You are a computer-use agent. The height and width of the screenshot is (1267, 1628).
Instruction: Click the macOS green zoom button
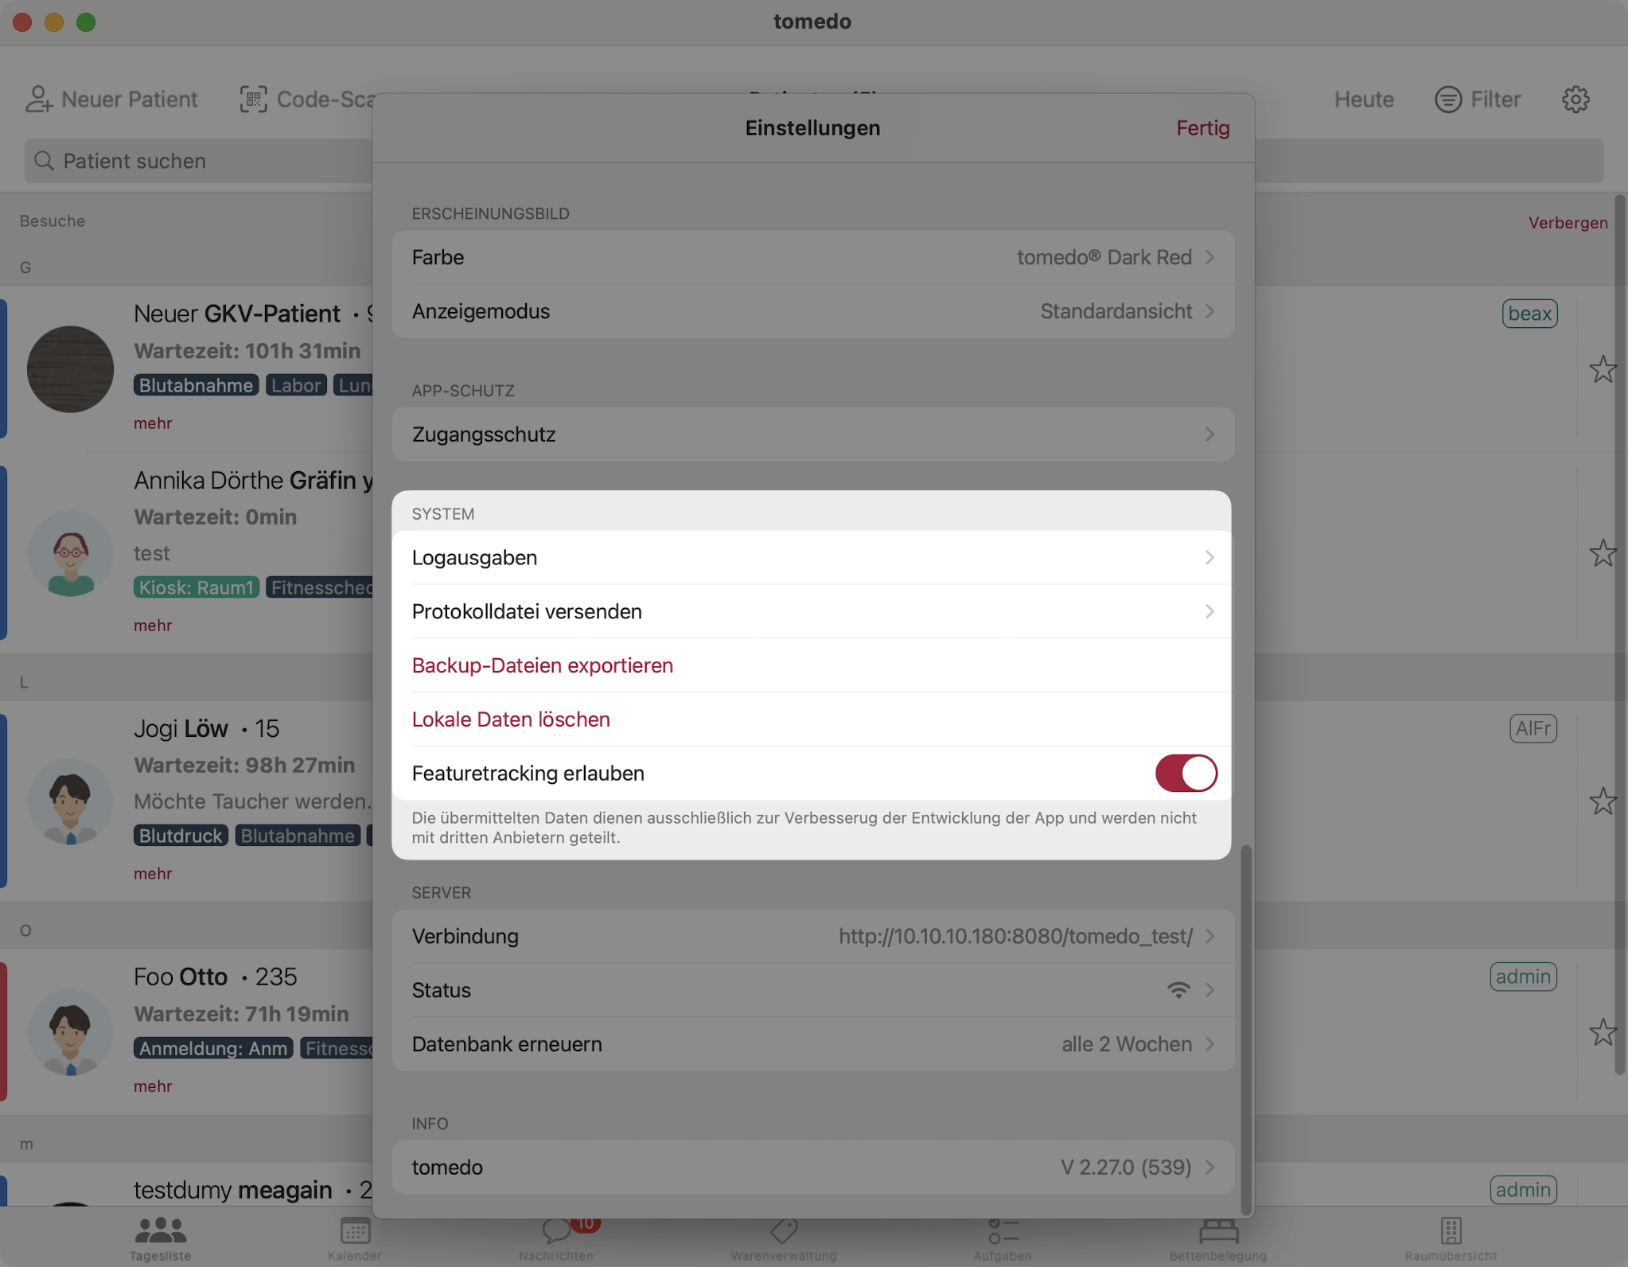[x=86, y=21]
